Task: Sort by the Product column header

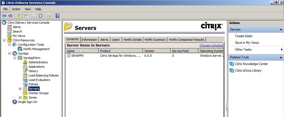Action: [x=121, y=51]
